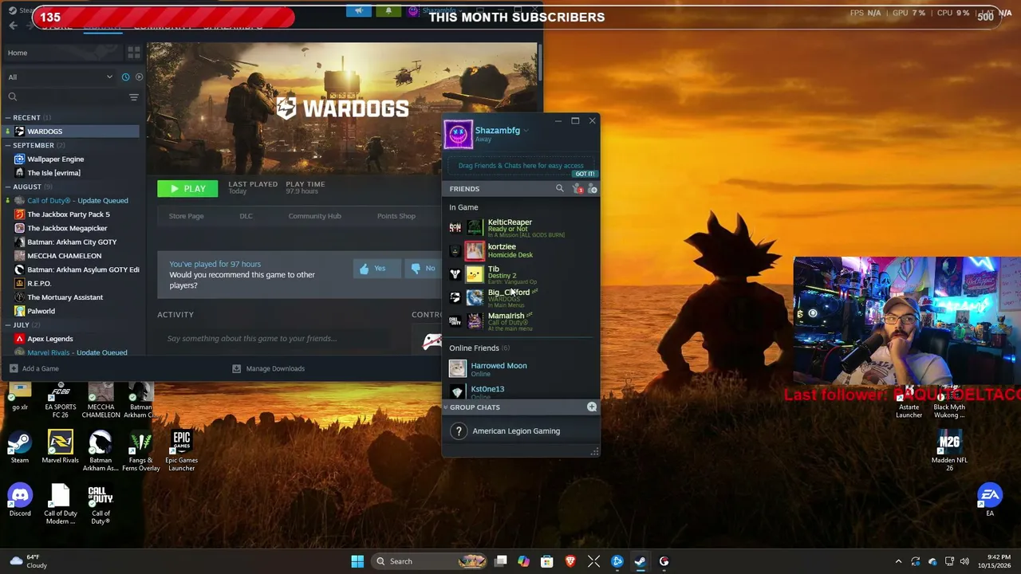Open the Brave browser from taskbar
Viewport: 1021px width, 574px height.
(570, 561)
